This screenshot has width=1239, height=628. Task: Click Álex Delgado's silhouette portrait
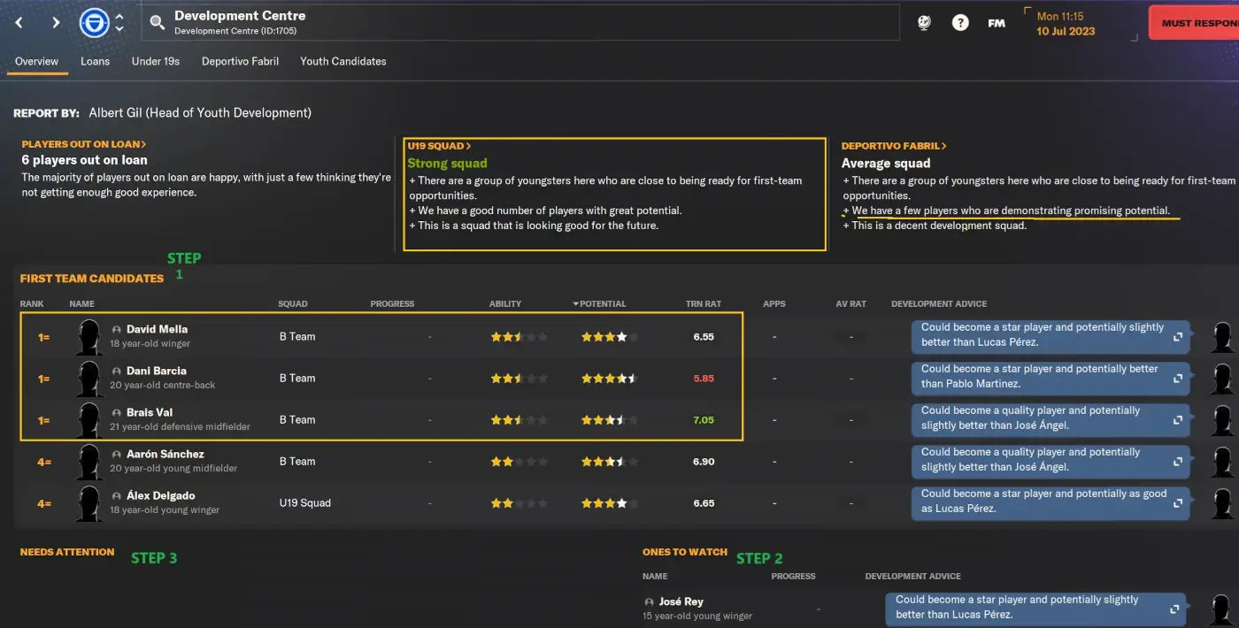point(89,502)
